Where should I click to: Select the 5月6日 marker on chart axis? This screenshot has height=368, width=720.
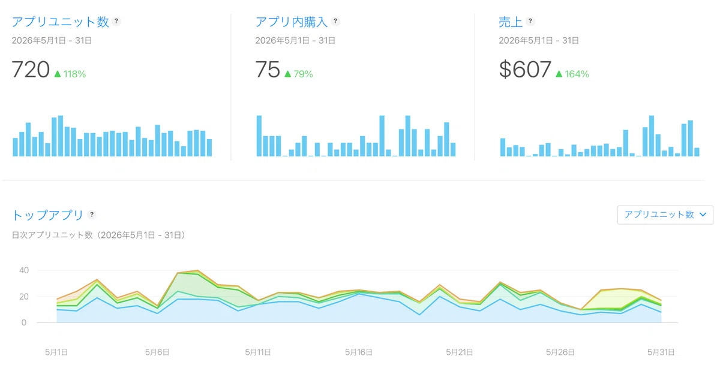[158, 352]
